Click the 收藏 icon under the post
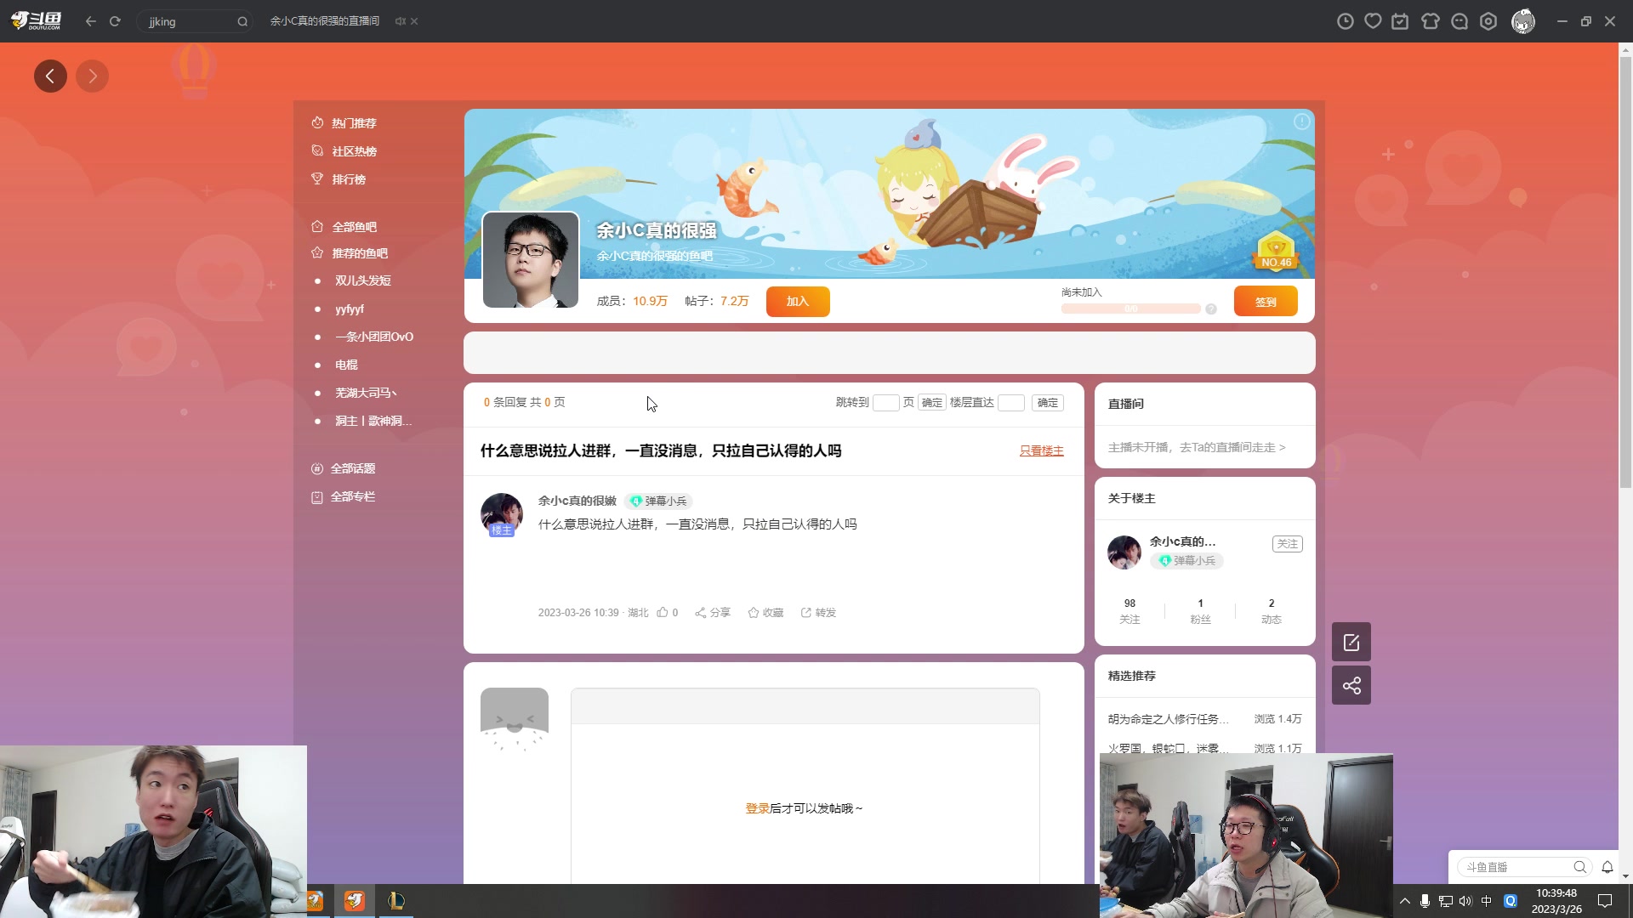This screenshot has width=1633, height=918. coord(764,612)
